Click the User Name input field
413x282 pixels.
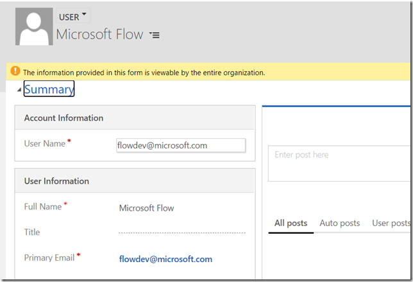(181, 145)
